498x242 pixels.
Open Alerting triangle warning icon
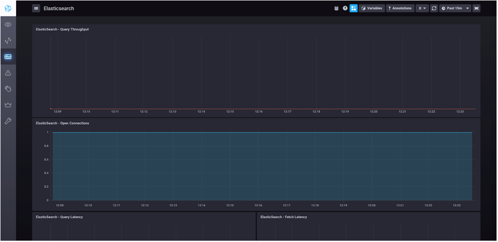(8, 73)
